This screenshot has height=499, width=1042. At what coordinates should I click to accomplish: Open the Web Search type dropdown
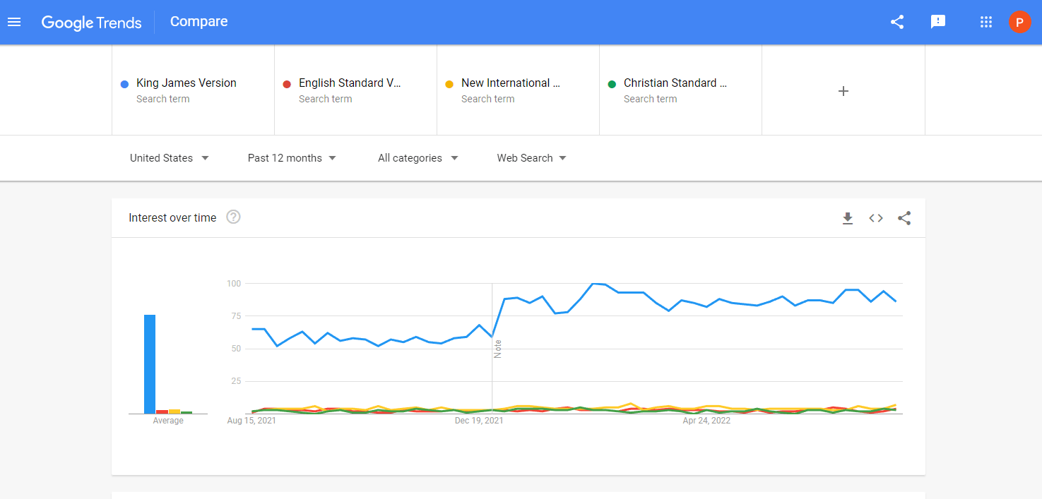coord(532,158)
